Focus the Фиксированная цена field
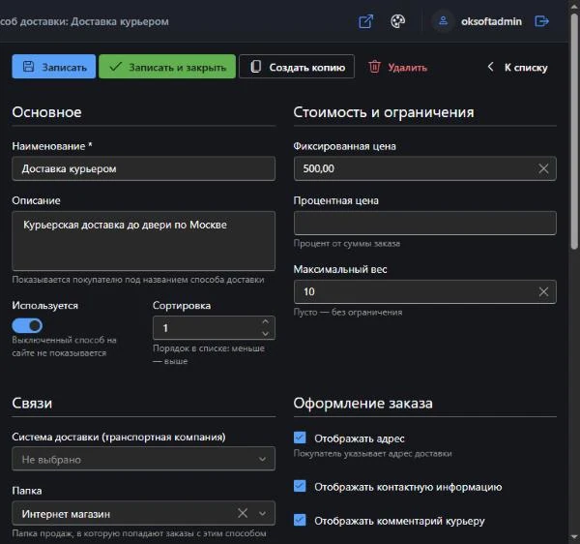 coord(425,168)
